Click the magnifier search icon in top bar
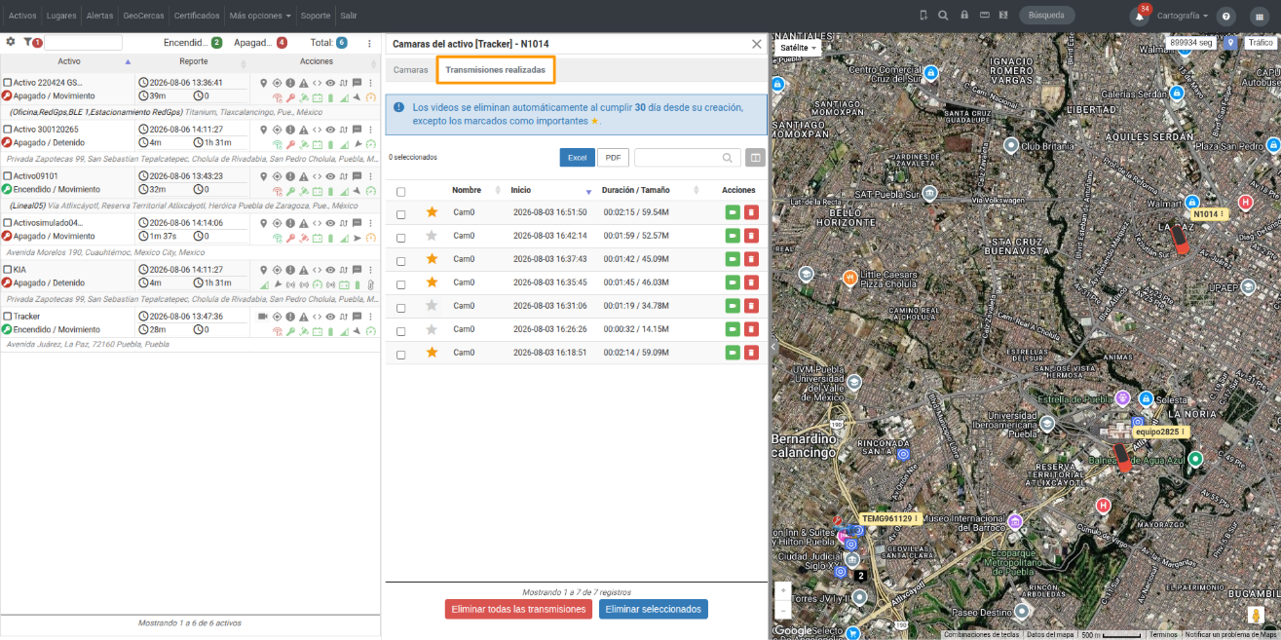 click(943, 16)
